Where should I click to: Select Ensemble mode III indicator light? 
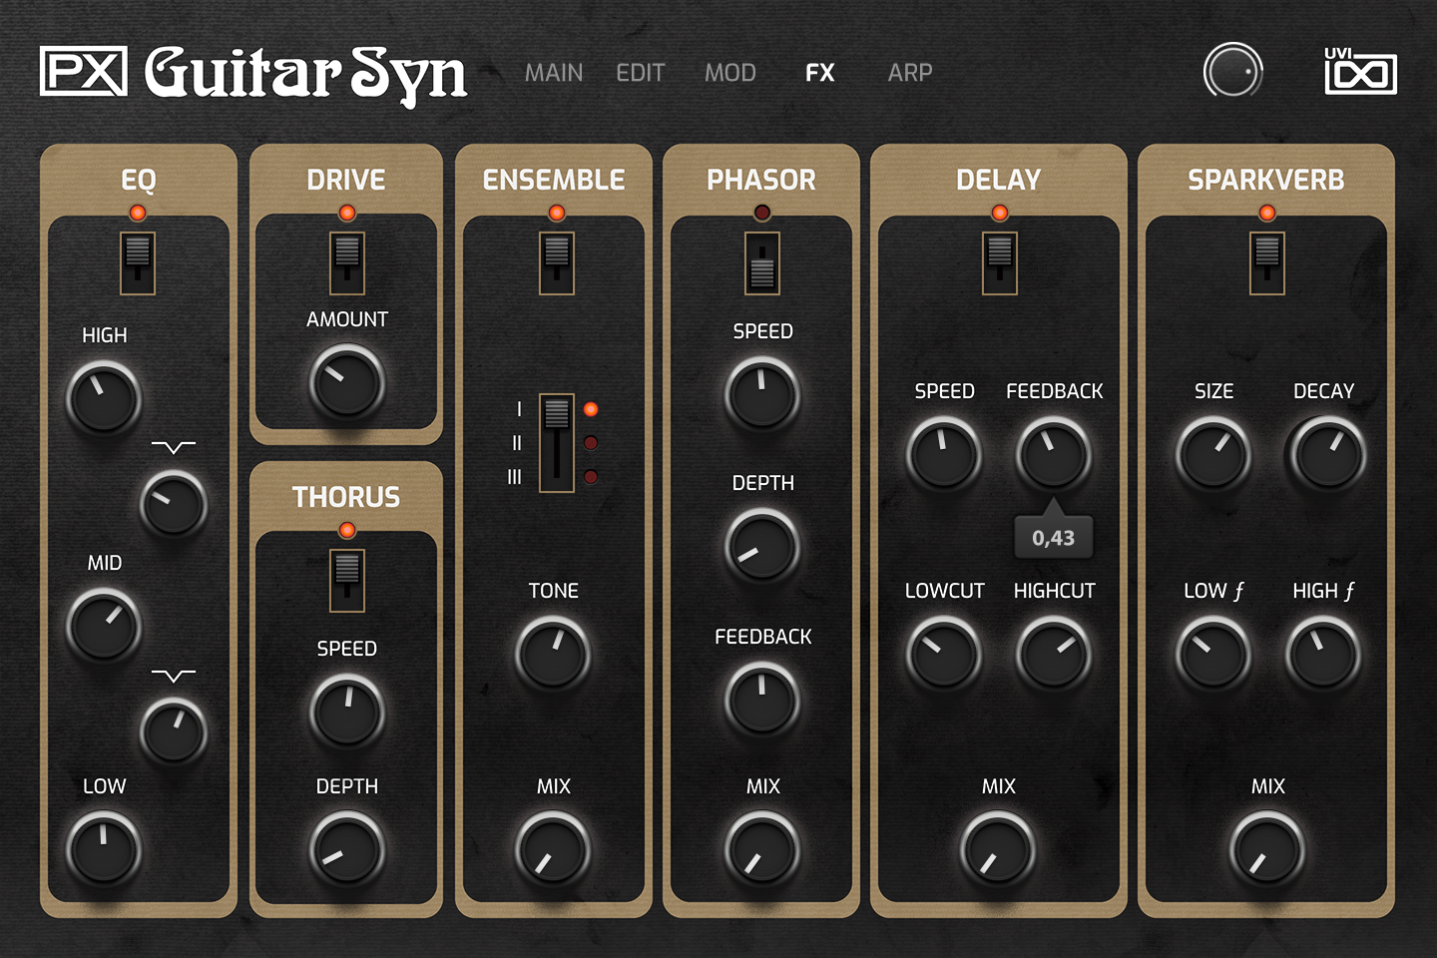point(591,477)
